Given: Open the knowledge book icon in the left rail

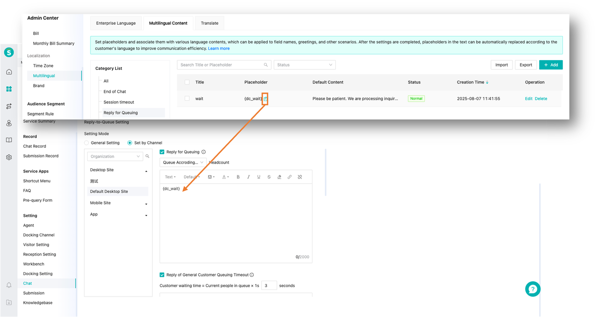Looking at the screenshot, I should tap(9, 140).
